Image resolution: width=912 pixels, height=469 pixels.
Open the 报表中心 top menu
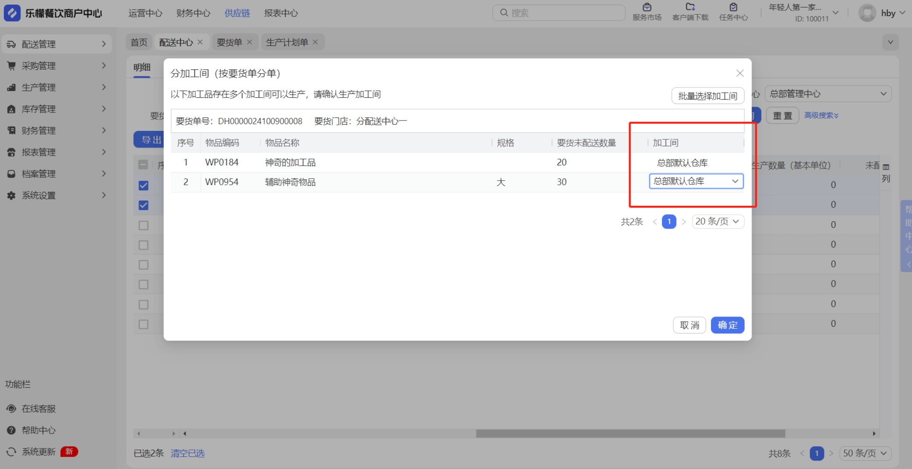click(281, 13)
